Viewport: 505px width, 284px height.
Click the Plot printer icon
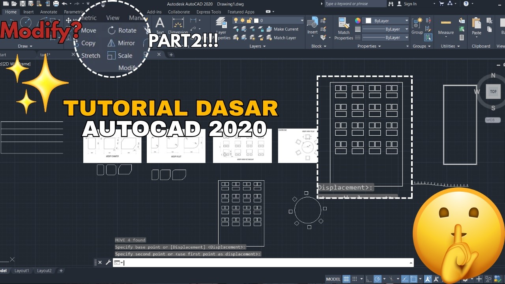click(x=56, y=4)
